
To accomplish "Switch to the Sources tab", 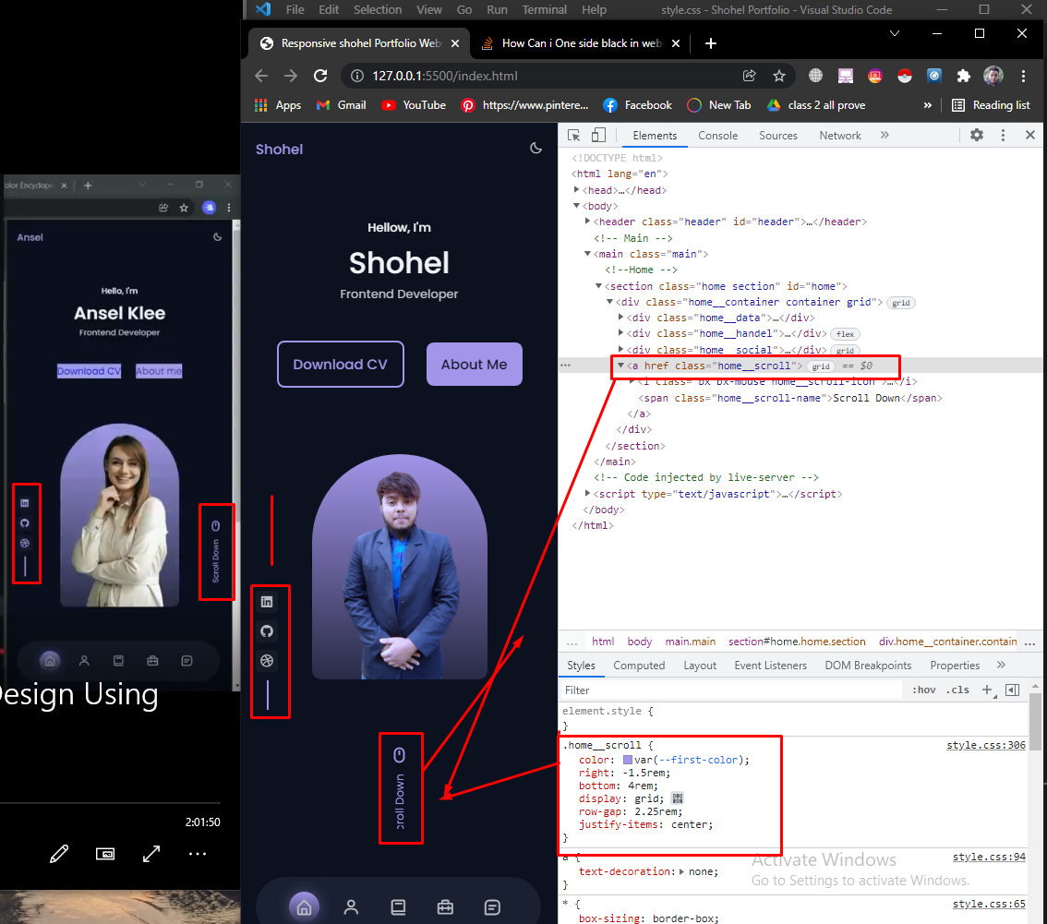I will point(778,136).
